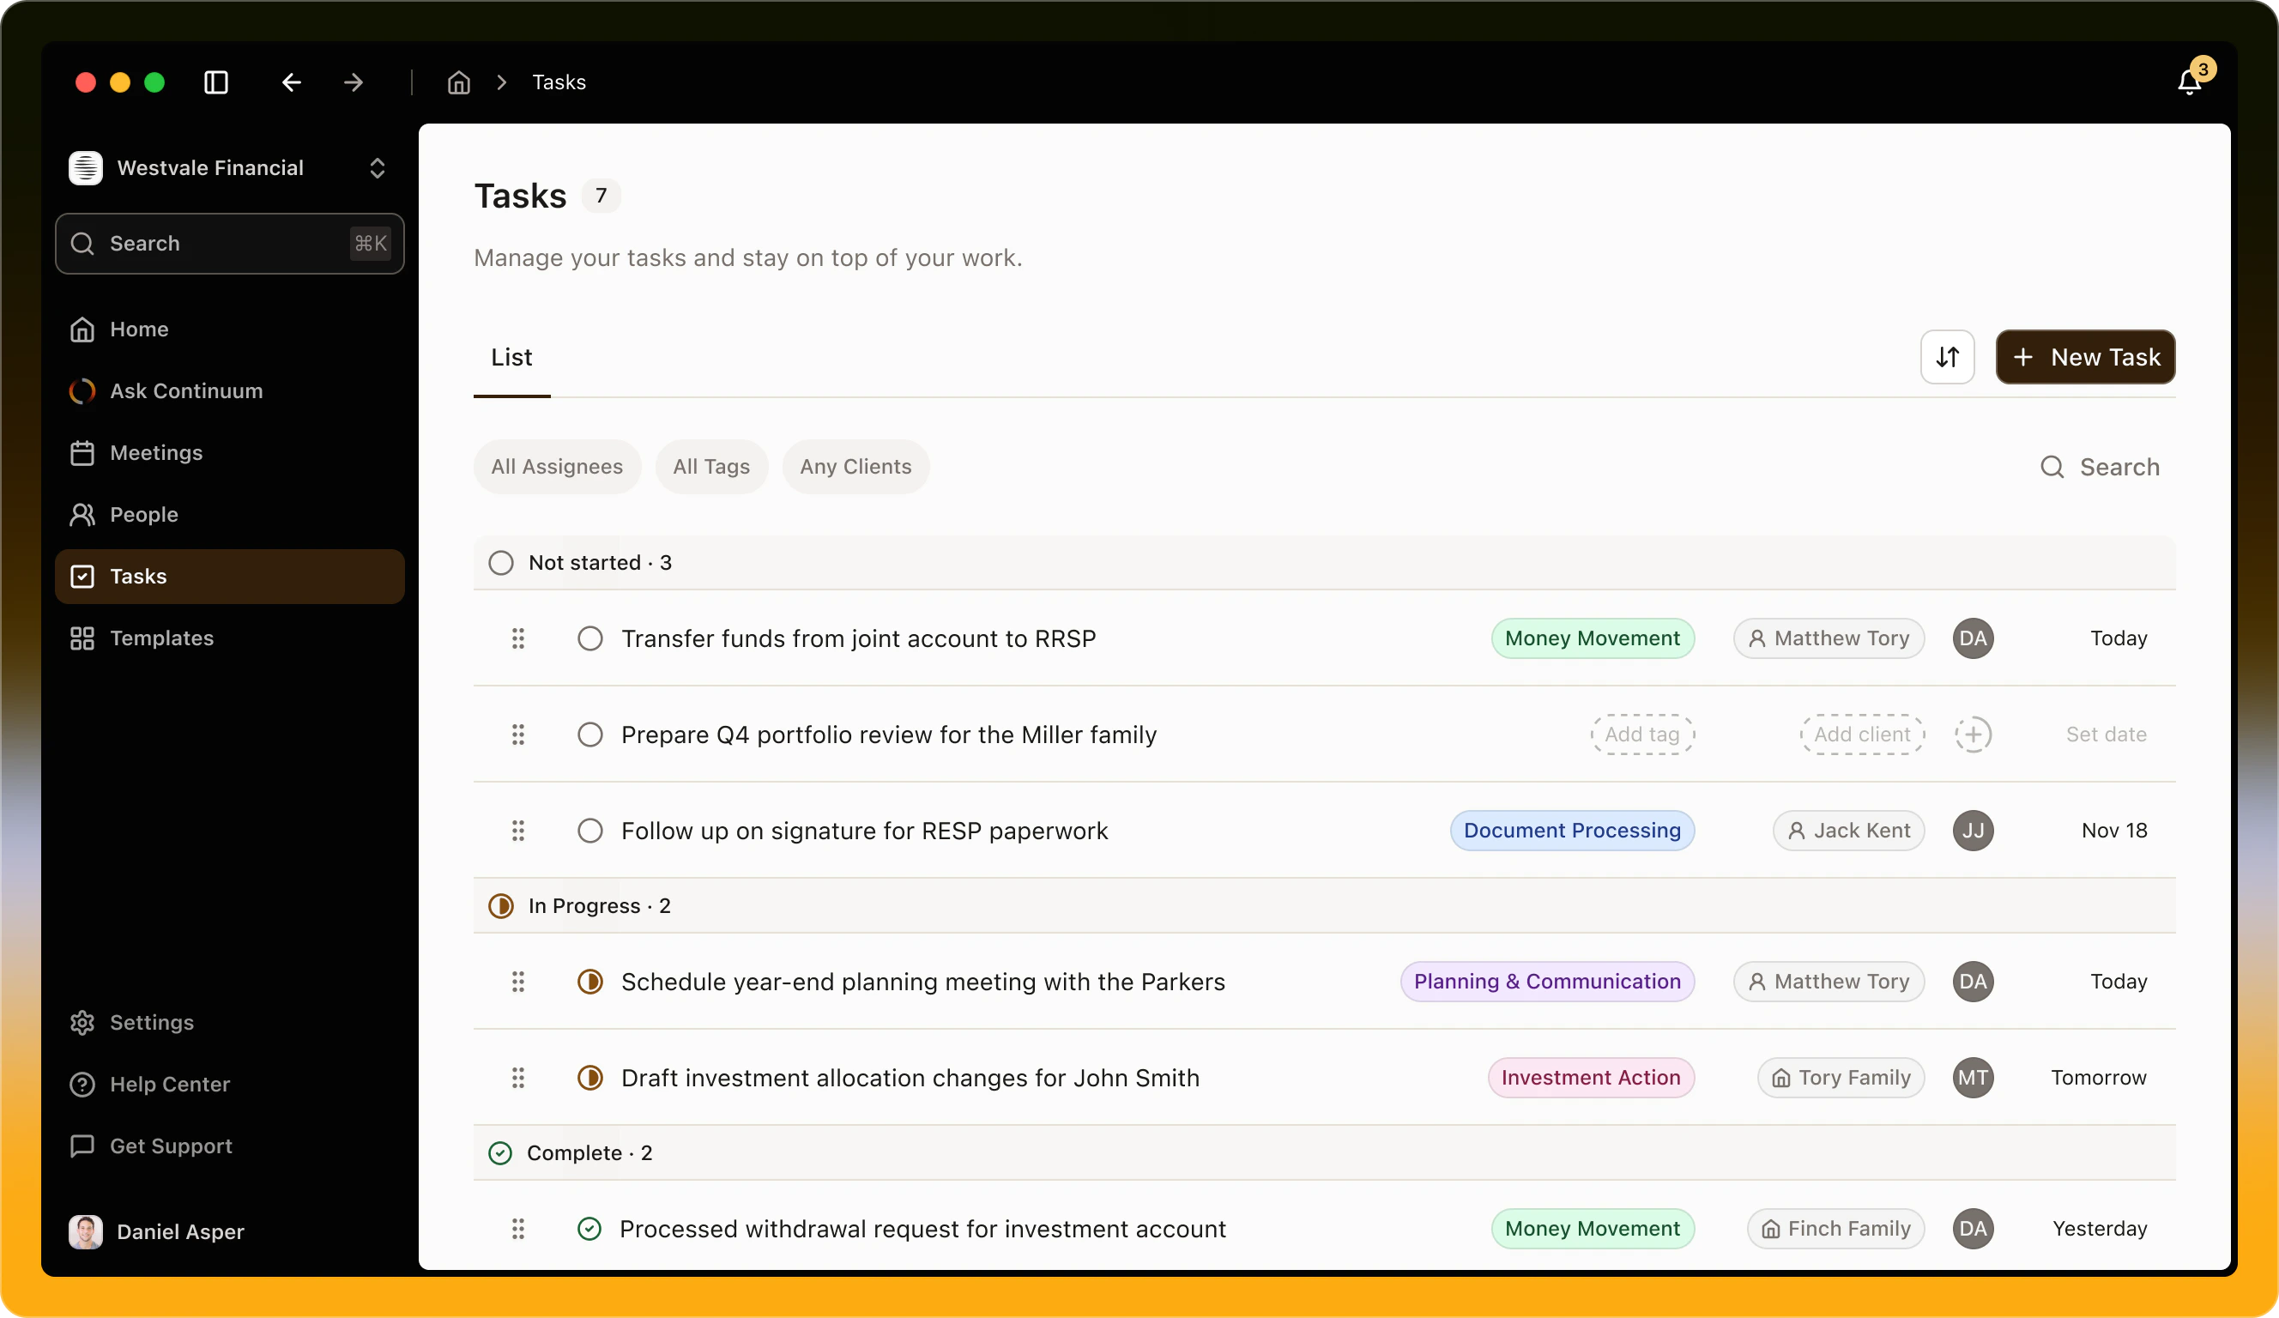This screenshot has width=2279, height=1318.
Task: Click the Search input field
Action: tap(229, 244)
